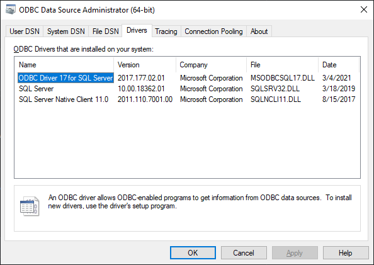Show the About tab
This screenshot has height=265, width=374.
[259, 31]
